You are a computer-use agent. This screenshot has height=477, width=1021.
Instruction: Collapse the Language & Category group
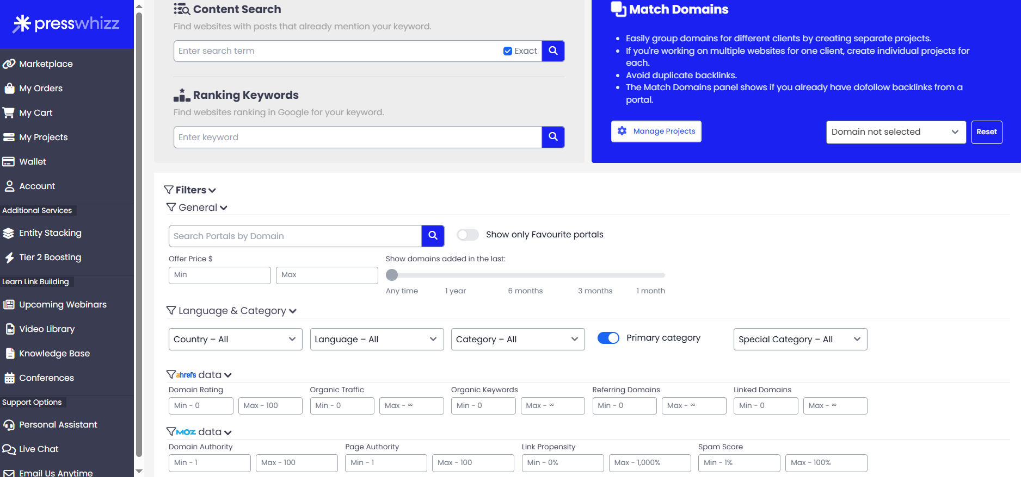231,311
